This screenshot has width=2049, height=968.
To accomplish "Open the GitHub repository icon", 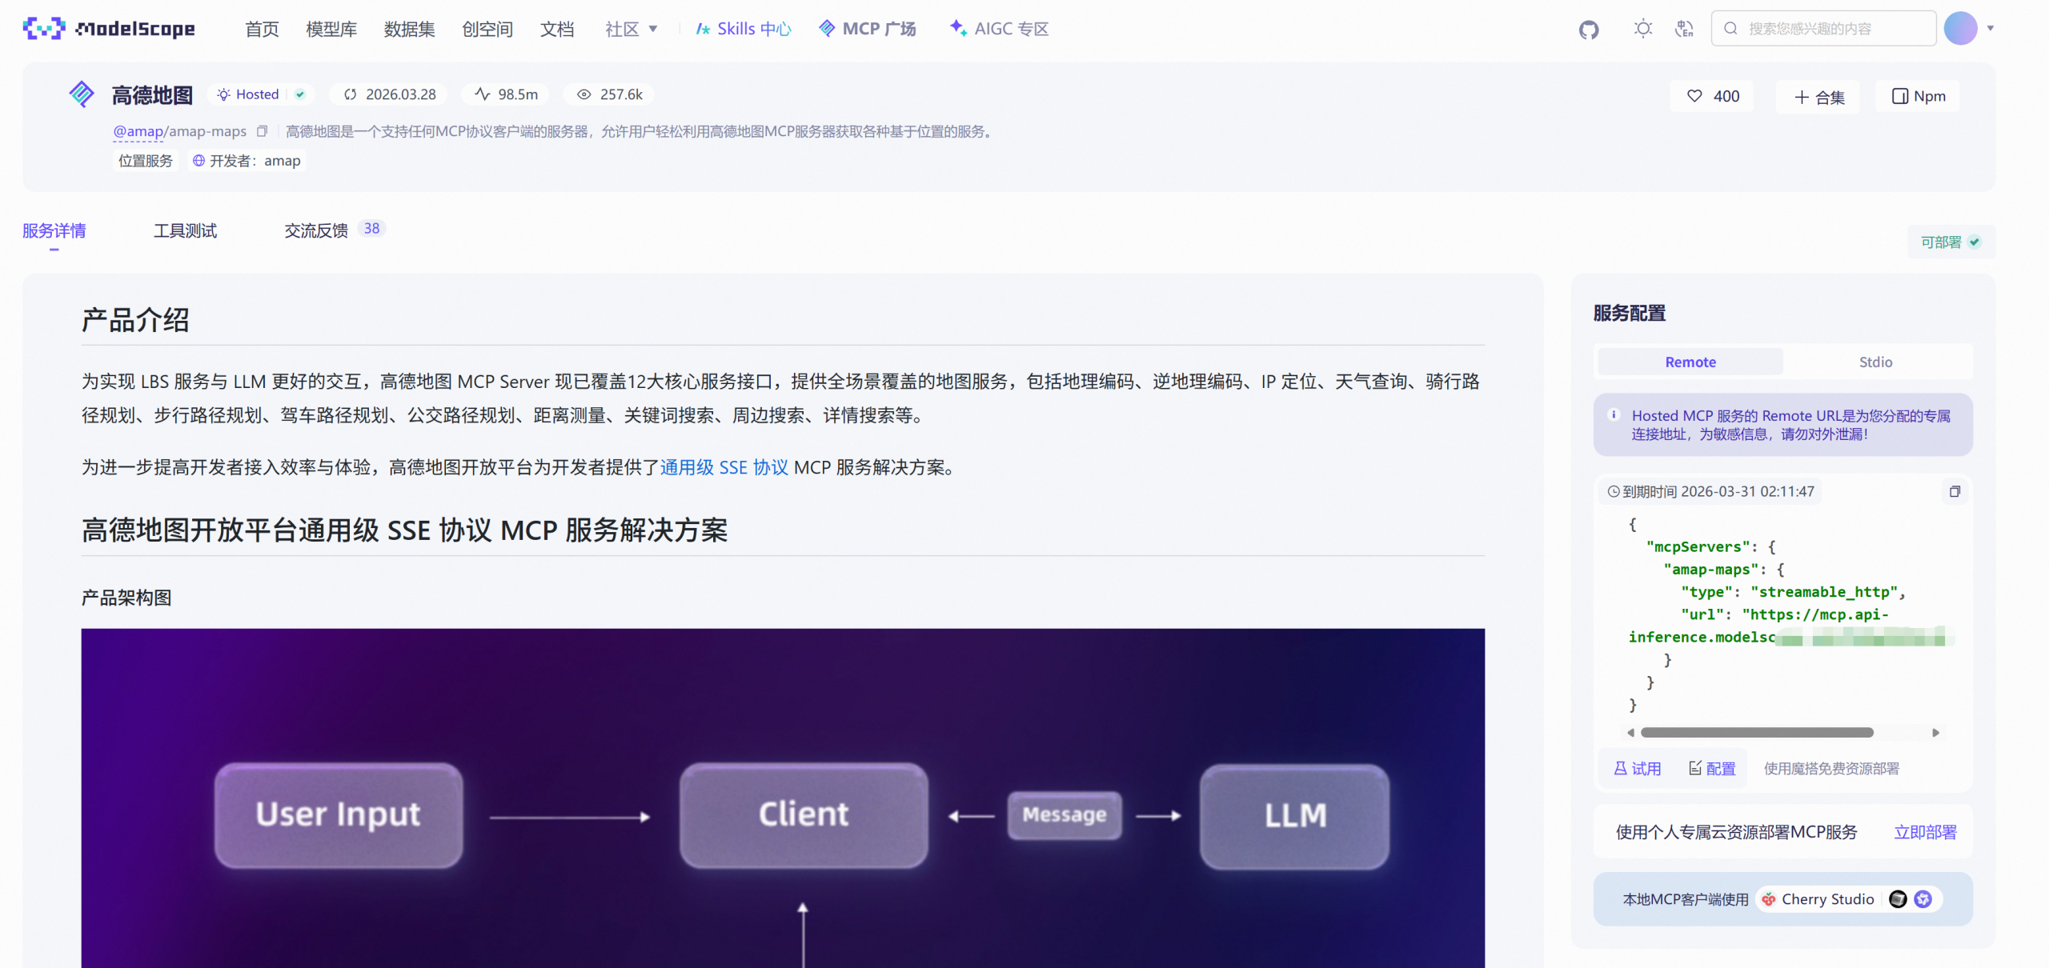I will click(1588, 28).
